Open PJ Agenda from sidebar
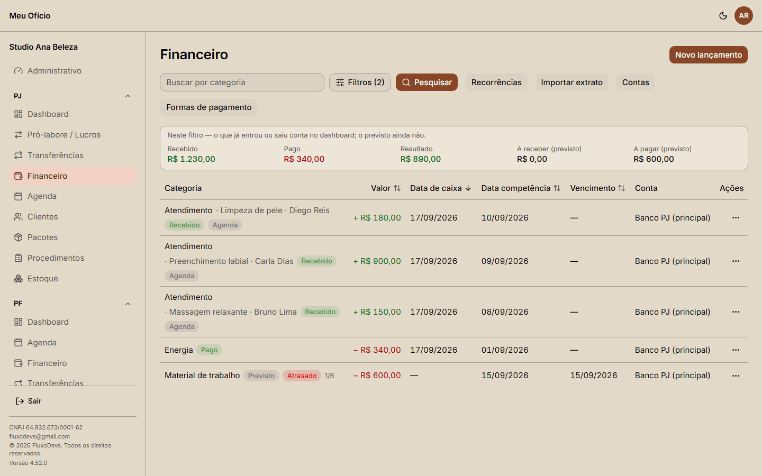Screen dimensions: 762x476 [x=72, y=196]
